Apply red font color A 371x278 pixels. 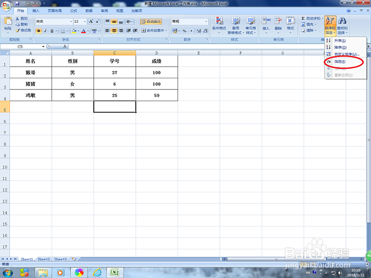[83, 31]
